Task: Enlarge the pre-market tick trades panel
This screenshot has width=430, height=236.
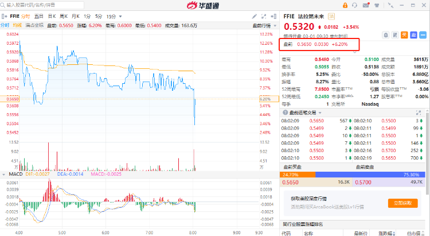Action: (x=419, y=113)
